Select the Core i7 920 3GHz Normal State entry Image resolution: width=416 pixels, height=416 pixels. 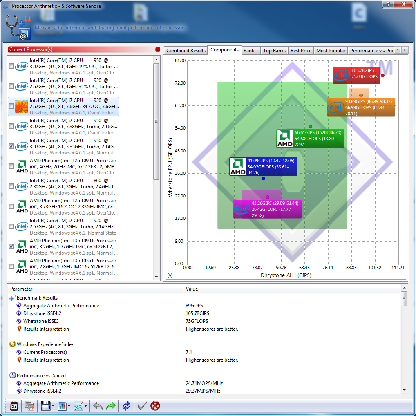click(63, 226)
